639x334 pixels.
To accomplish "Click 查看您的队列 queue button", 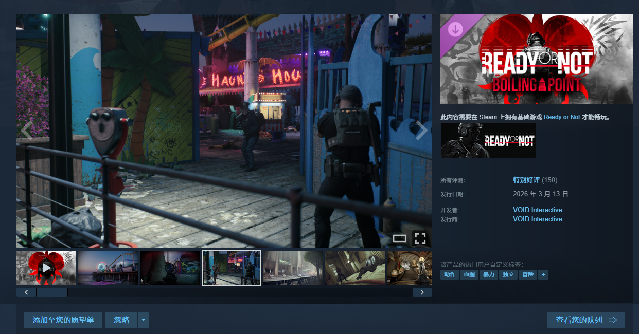I will point(586,320).
